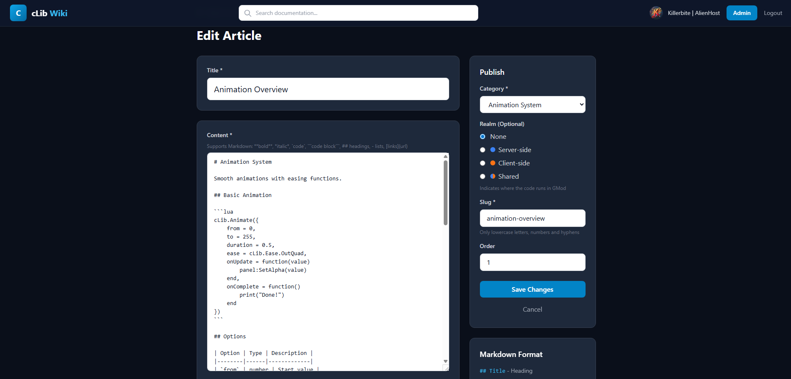Click the user avatar image
This screenshot has height=379, width=791.
(656, 13)
